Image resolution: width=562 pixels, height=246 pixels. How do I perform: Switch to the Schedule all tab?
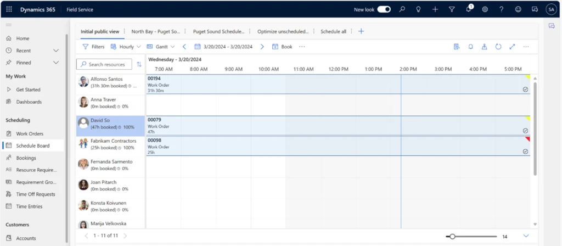click(x=333, y=31)
